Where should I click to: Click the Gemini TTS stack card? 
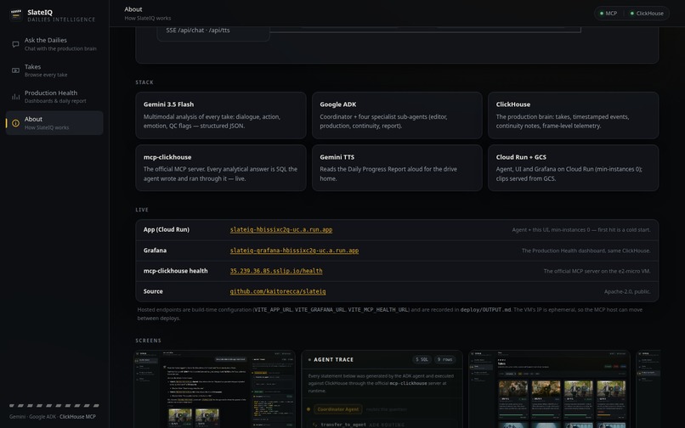397,167
